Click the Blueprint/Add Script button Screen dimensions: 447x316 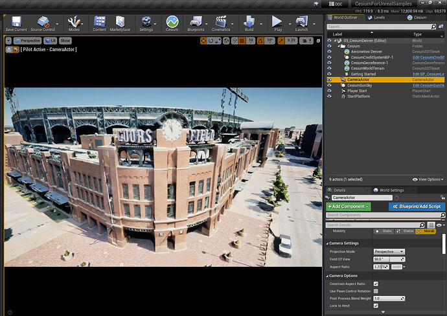pyautogui.click(x=417, y=207)
